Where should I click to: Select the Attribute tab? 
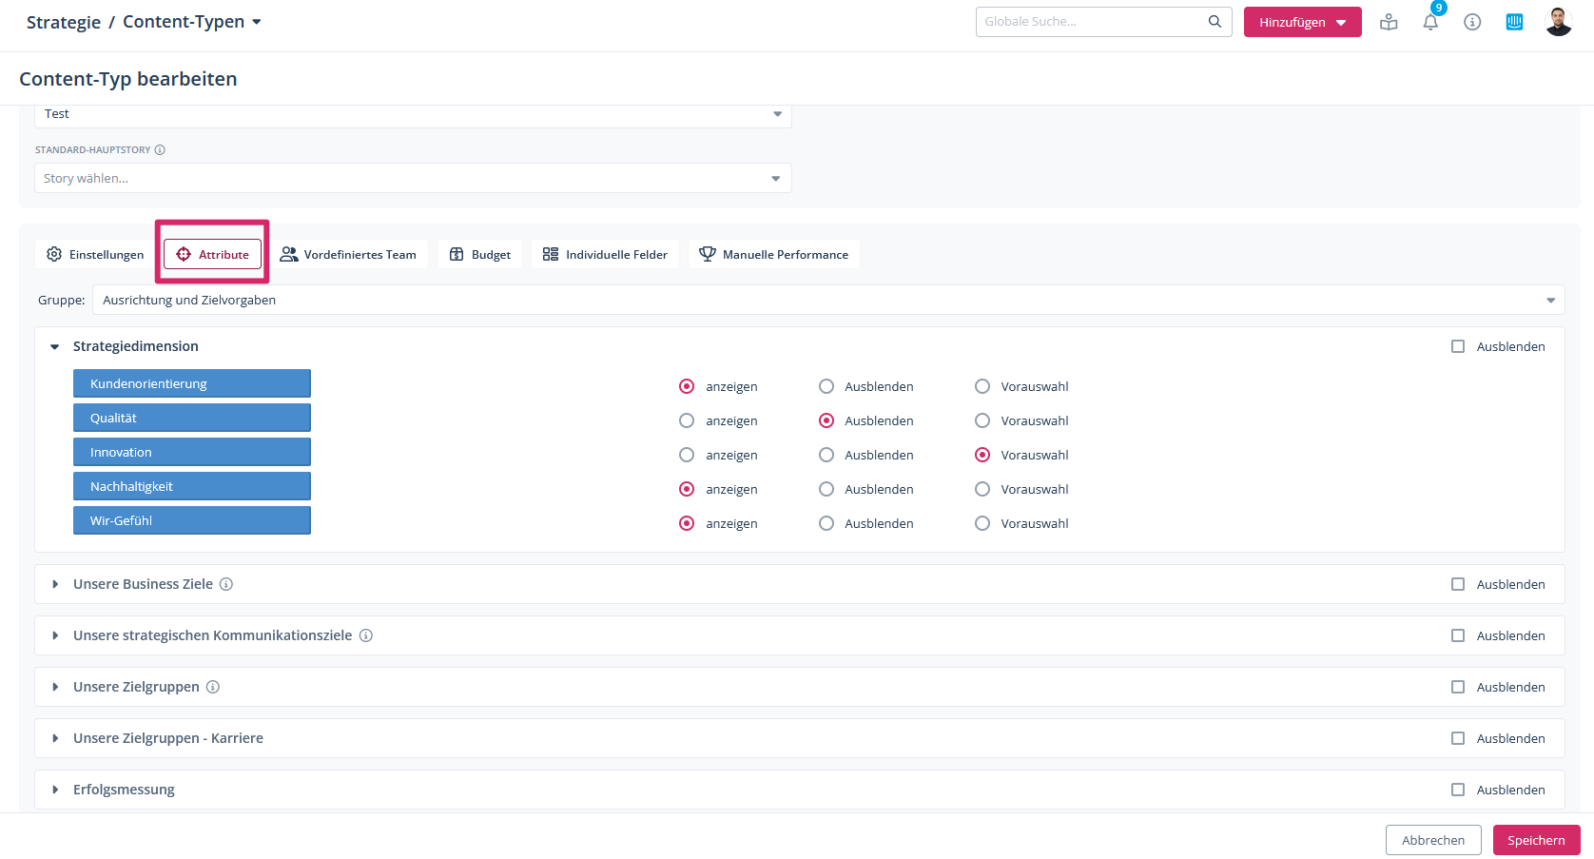coord(212,254)
